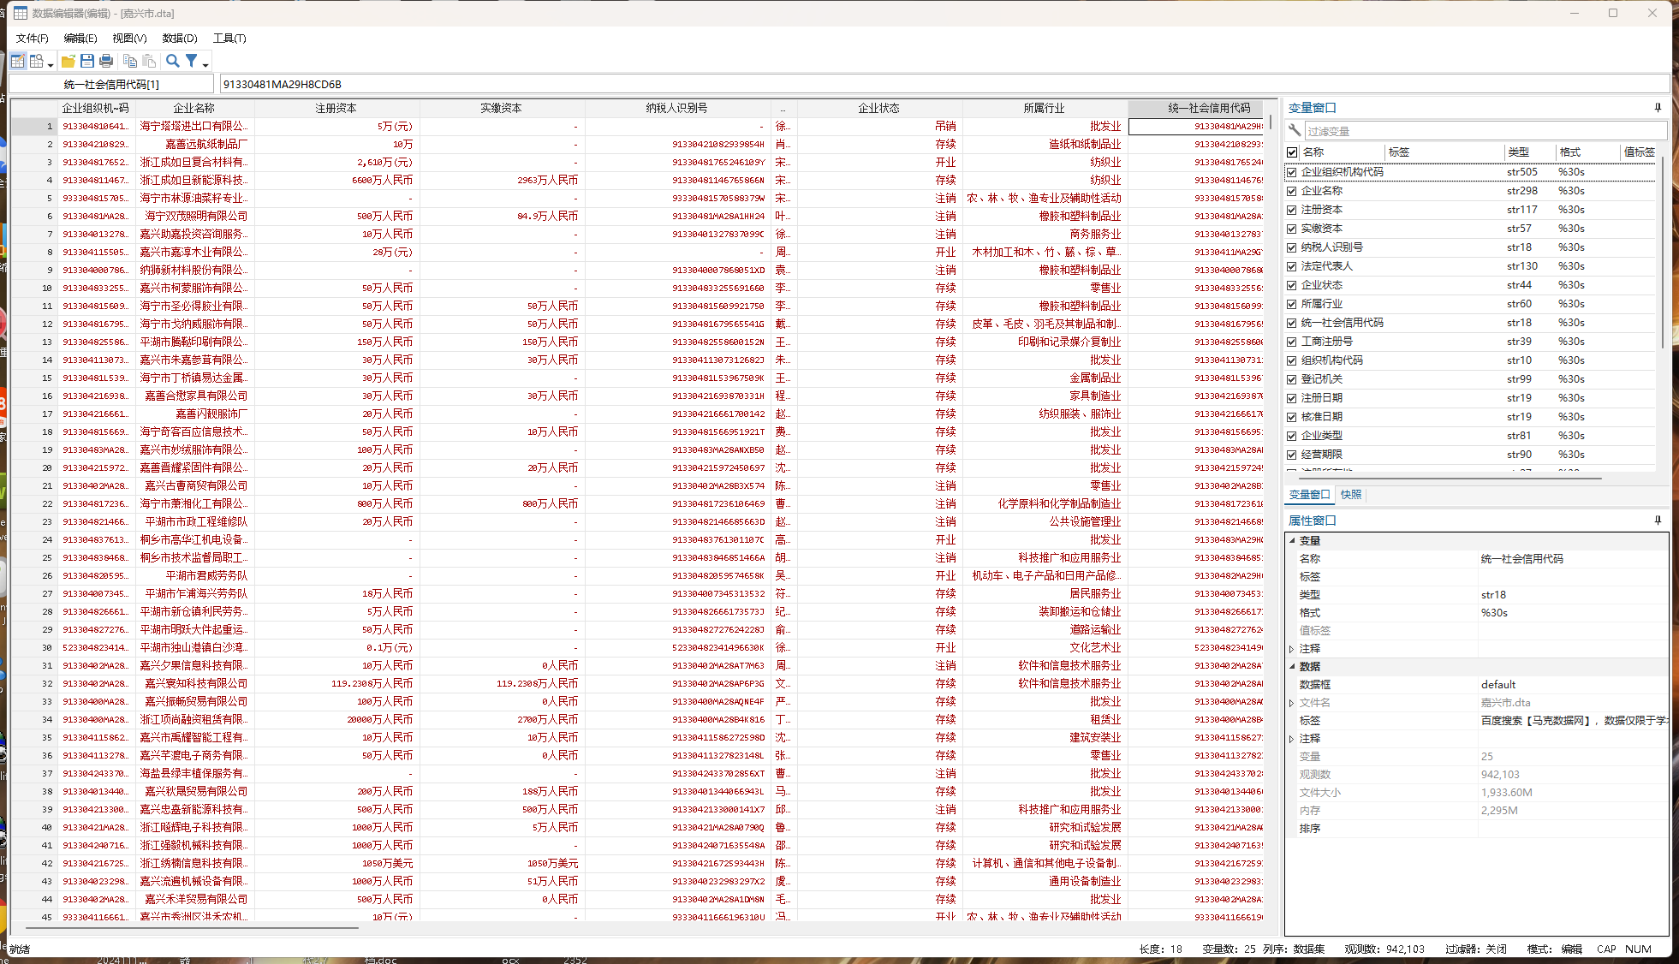Switch to the 快照 tab

(x=1350, y=495)
